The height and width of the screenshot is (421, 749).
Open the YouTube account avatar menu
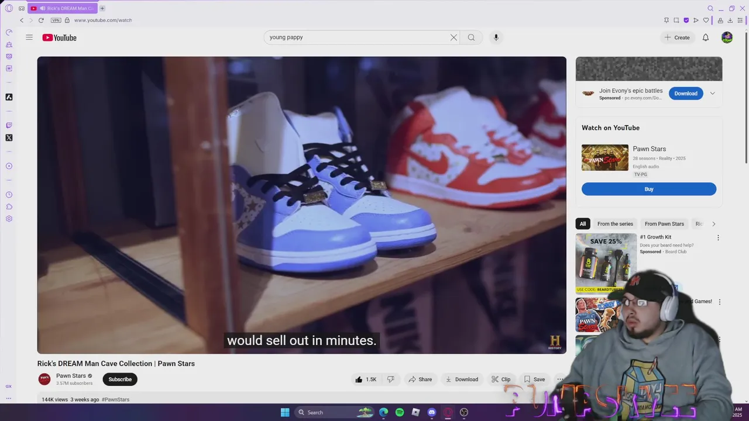pos(727,37)
